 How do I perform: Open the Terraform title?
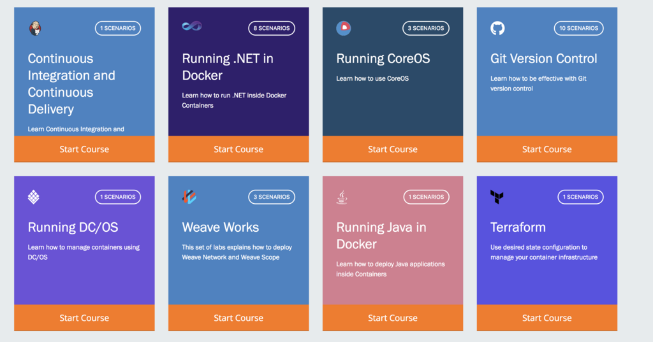518,227
